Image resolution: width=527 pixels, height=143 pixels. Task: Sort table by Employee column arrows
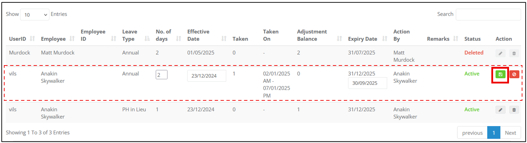pos(72,39)
